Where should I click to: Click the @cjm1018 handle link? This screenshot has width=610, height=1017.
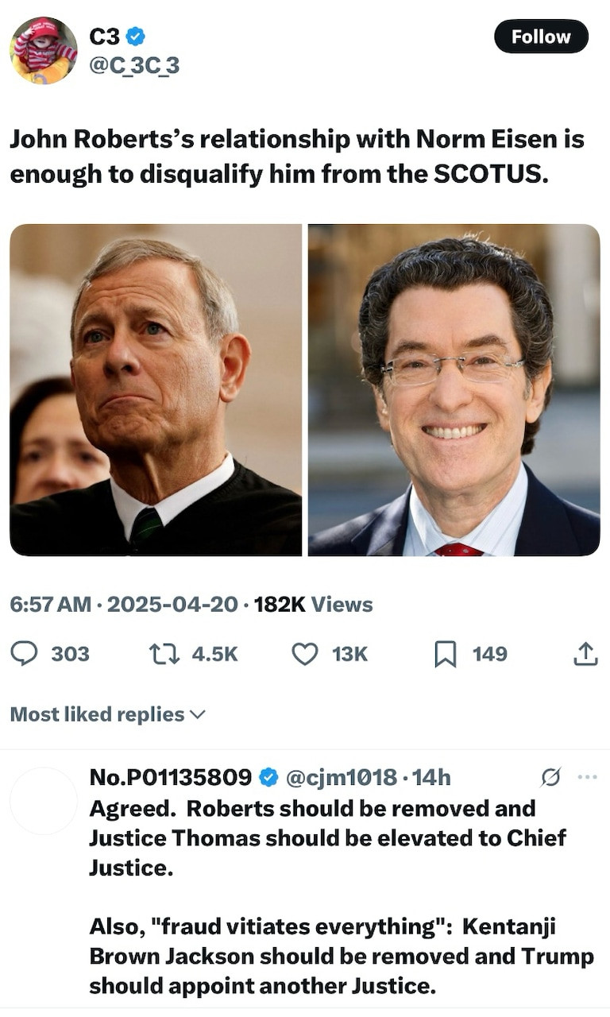click(341, 777)
